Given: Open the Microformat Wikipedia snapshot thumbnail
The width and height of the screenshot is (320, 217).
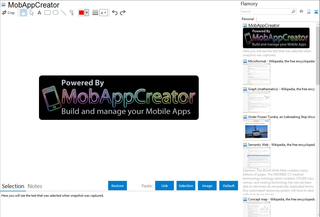Looking at the screenshot, I should click(x=256, y=74).
